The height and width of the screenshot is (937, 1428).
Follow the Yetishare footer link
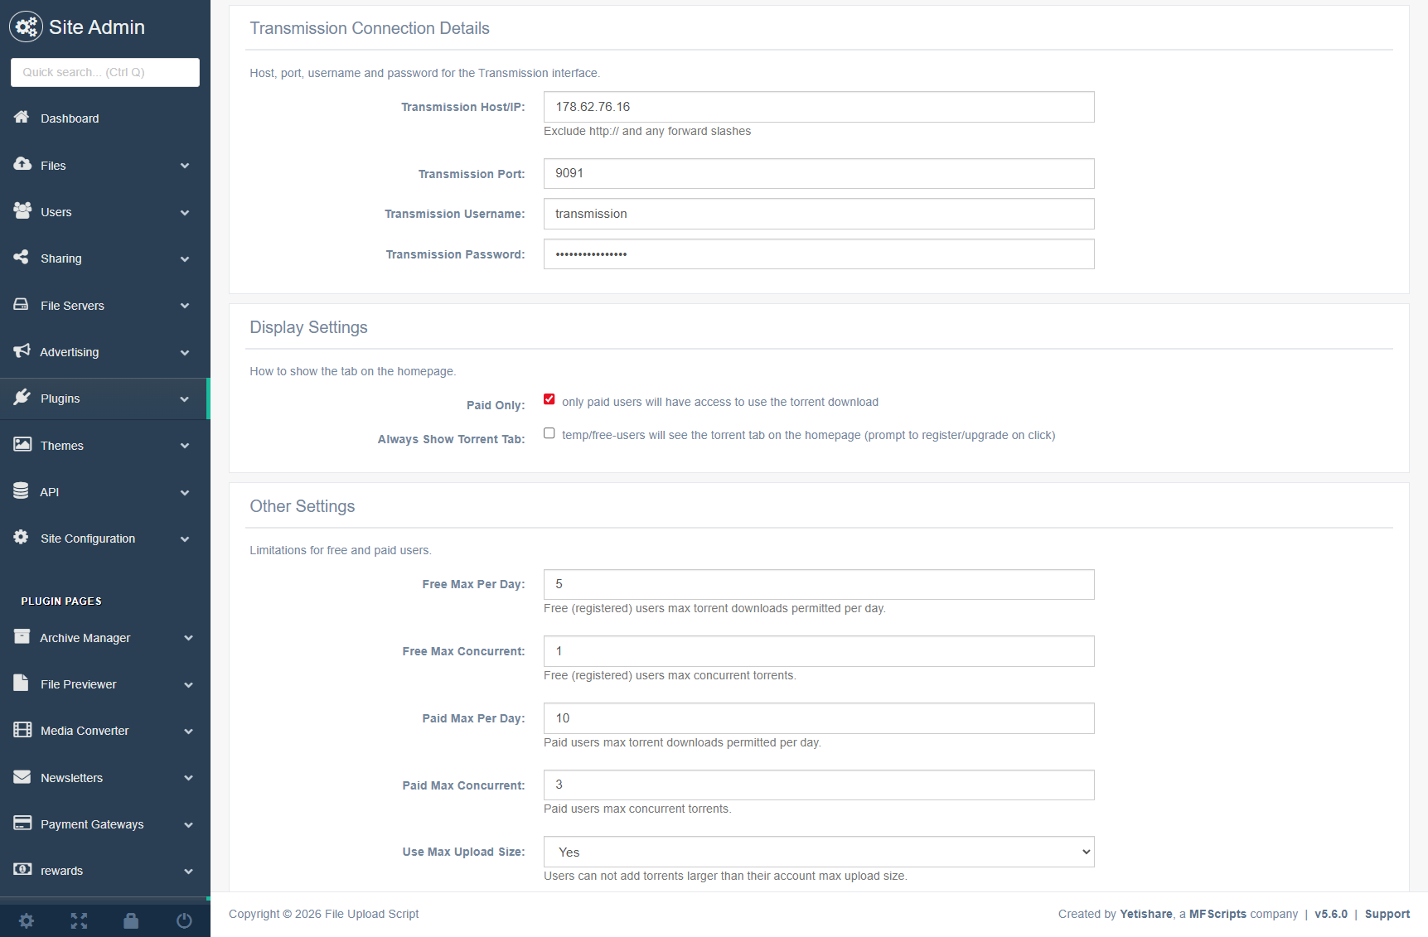coord(1145,914)
